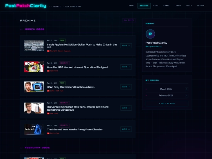Screen dimensions: 212x159
Task: Open the Apple chips video thumbnail
Action: (x=34, y=46)
